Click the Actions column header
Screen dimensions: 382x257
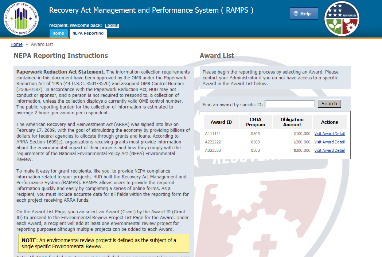[330, 122]
